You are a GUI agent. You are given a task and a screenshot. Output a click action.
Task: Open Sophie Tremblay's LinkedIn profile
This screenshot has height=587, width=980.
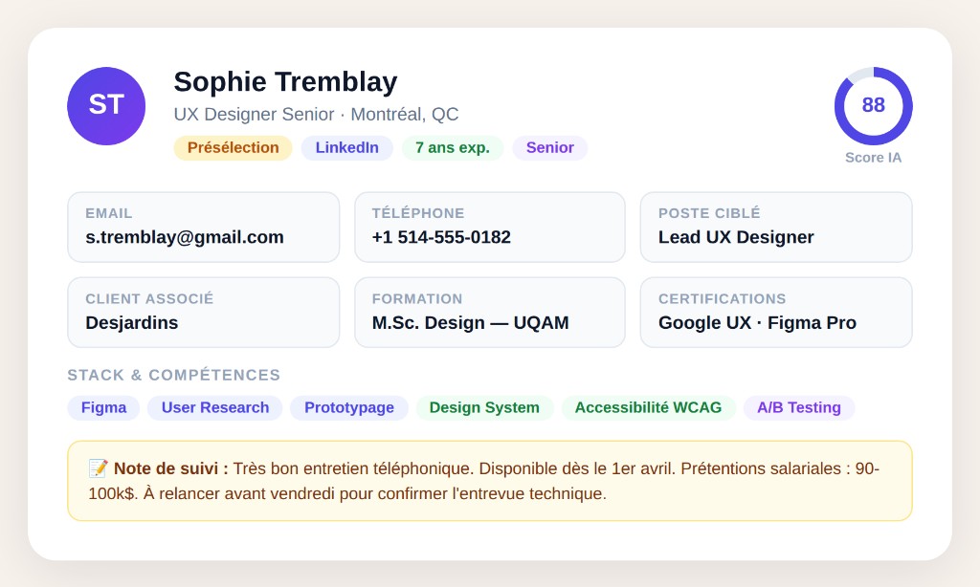[x=346, y=148]
